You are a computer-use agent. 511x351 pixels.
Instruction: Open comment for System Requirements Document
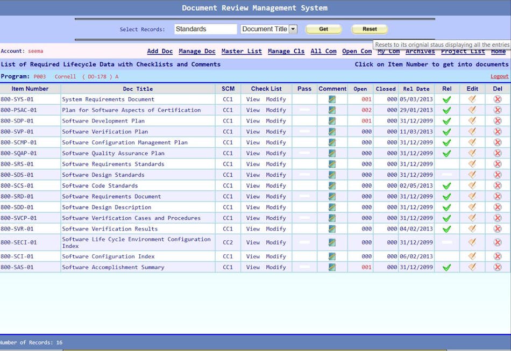pyautogui.click(x=332, y=99)
